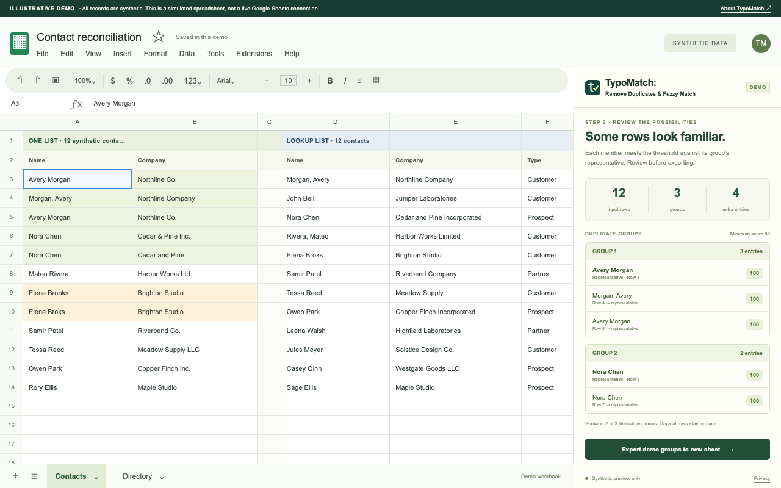781x488 pixels.
Task: Open the Extensions menu
Action: point(254,54)
